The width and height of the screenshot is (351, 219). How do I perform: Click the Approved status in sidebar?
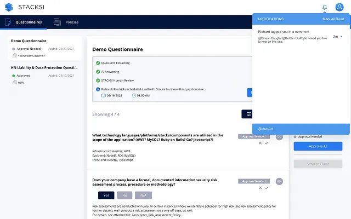(x=23, y=76)
